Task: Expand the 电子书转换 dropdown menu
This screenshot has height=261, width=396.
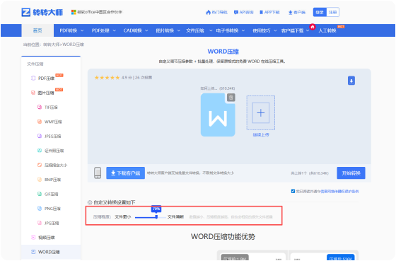Action: 231,30
